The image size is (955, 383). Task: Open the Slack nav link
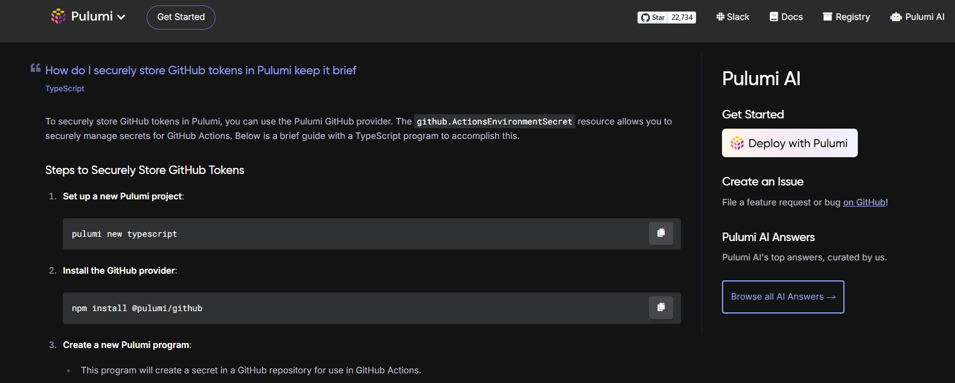coord(733,17)
